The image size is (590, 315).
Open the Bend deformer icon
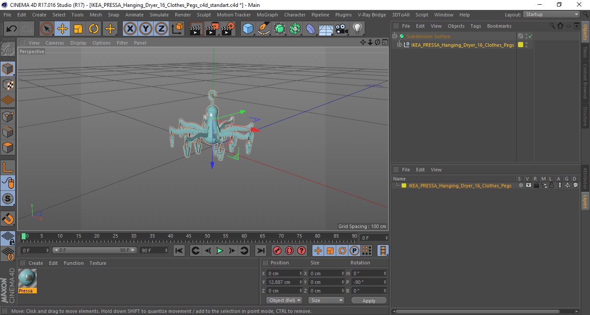pyautogui.click(x=311, y=29)
